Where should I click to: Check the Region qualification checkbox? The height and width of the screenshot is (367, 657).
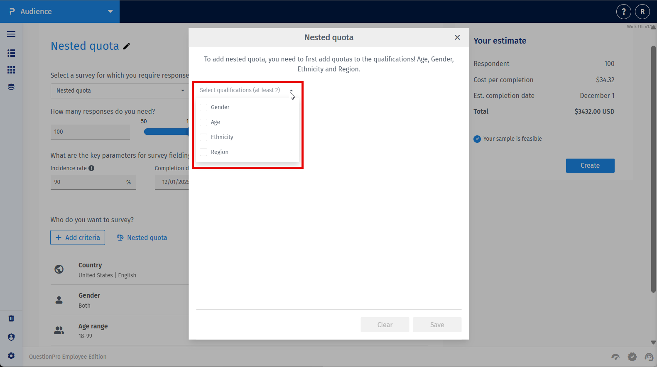click(x=203, y=152)
